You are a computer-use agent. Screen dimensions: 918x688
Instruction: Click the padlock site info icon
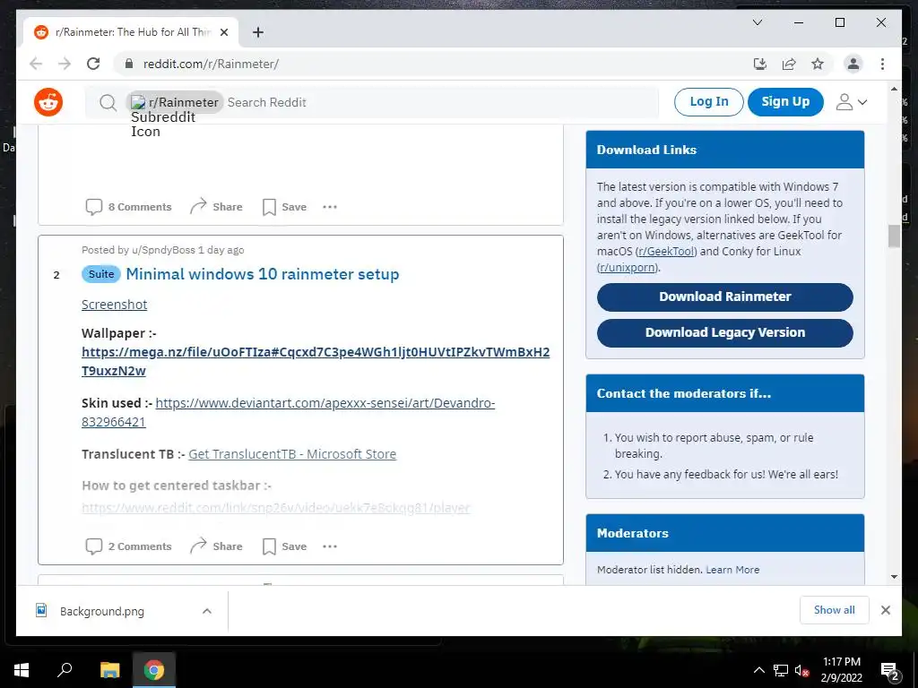tap(129, 64)
